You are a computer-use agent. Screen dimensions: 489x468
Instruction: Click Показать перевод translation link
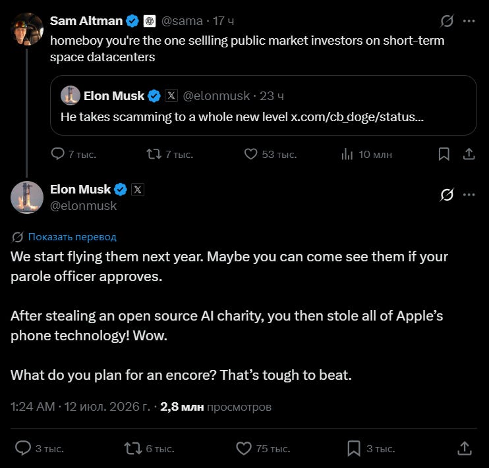click(x=72, y=237)
